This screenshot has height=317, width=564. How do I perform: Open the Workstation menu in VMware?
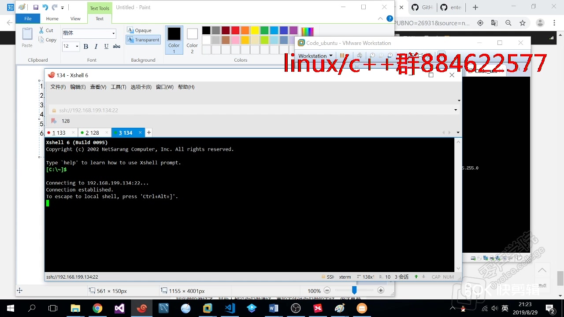pos(315,56)
